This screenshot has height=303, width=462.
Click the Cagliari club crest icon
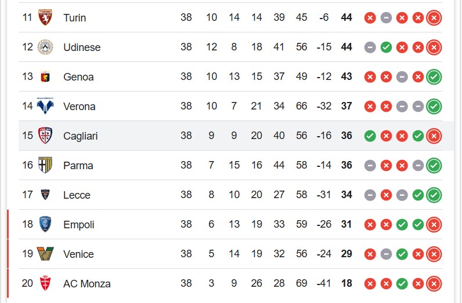(45, 136)
